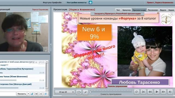Viewport: 175px width, 98px height.
Task: Click the chat scrollbar down arrow
Action: tap(47, 90)
